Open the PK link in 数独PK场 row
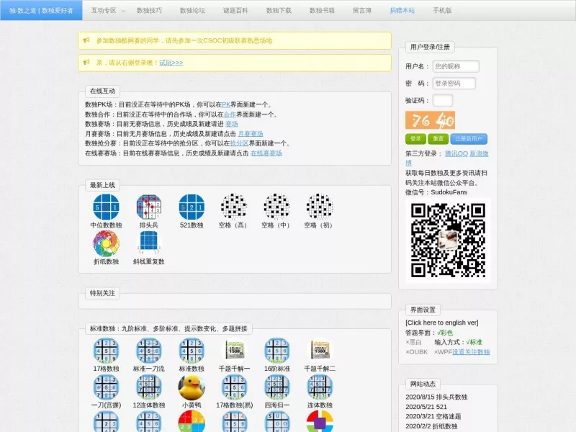The width and height of the screenshot is (576, 432). click(x=226, y=104)
